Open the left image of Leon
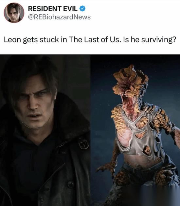Image resolution: width=180 pixels, height=206 pixels. [45, 130]
